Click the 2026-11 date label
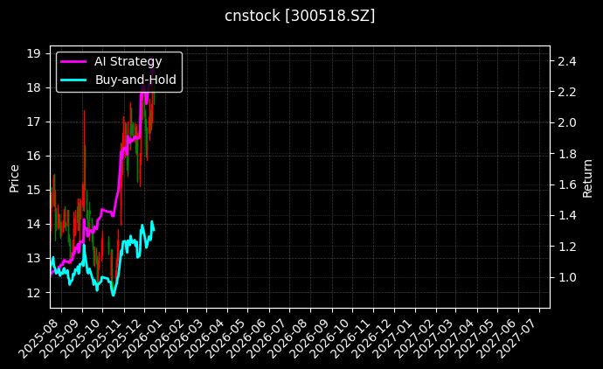Viewport: 603px width, 369px height. coord(351,338)
